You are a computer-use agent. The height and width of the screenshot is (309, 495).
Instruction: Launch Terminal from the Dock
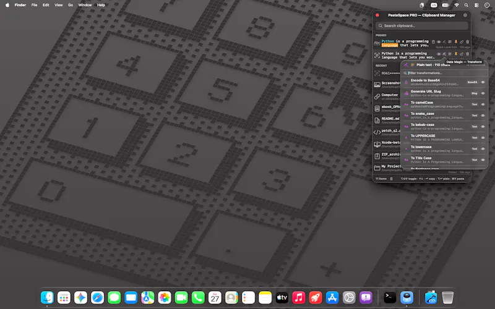click(x=390, y=297)
